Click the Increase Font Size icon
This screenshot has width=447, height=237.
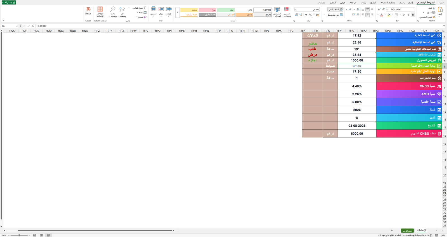point(383,9)
